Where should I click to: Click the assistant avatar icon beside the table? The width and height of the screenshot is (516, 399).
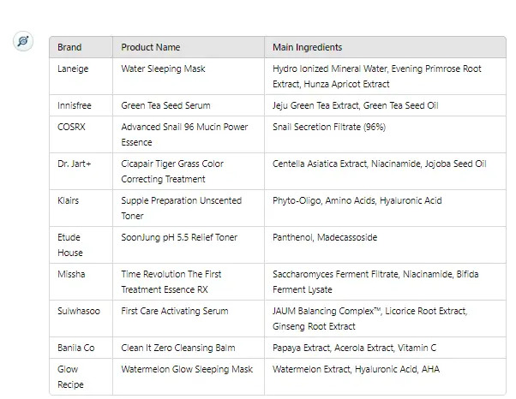click(x=24, y=41)
